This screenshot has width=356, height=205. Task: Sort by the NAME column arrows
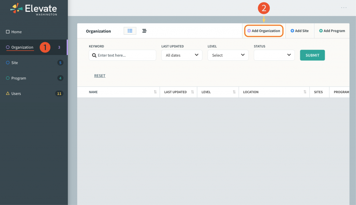155,92
